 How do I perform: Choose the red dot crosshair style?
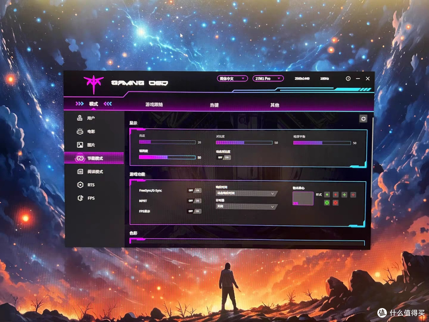(335, 195)
